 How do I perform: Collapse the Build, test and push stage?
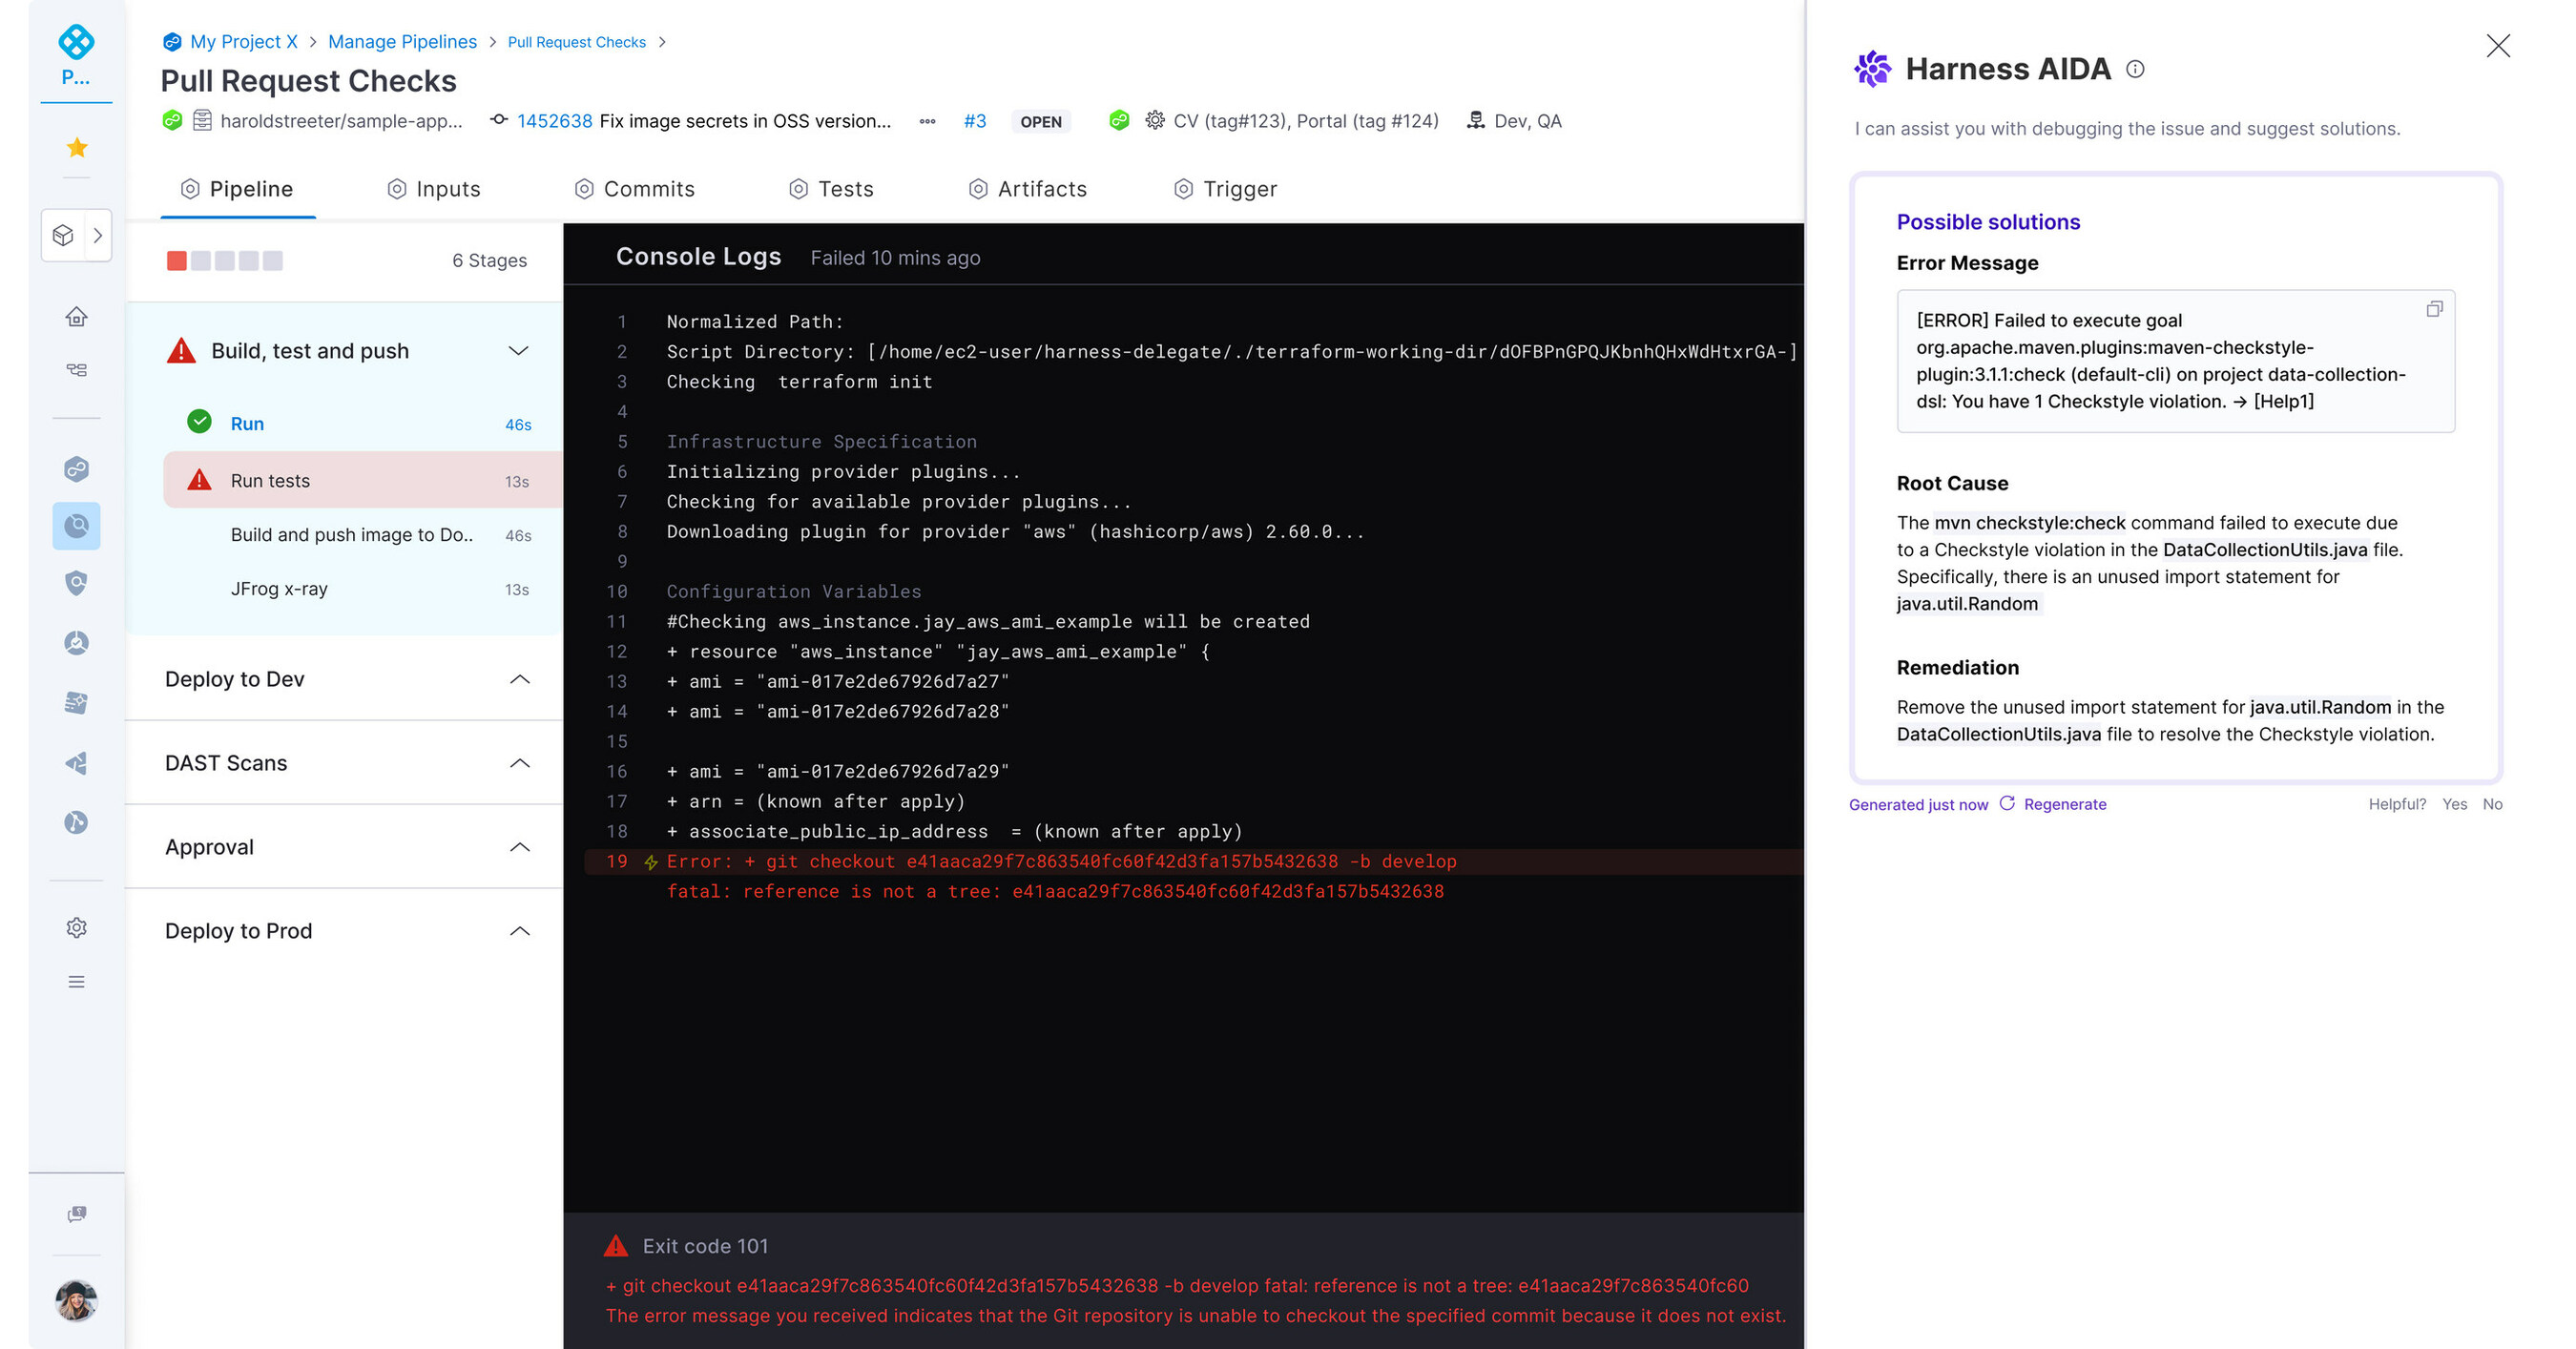point(519,350)
